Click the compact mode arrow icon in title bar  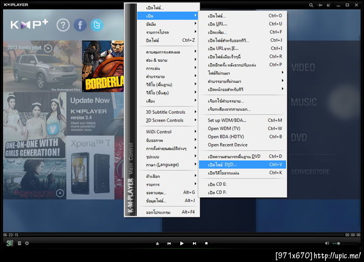328,5
